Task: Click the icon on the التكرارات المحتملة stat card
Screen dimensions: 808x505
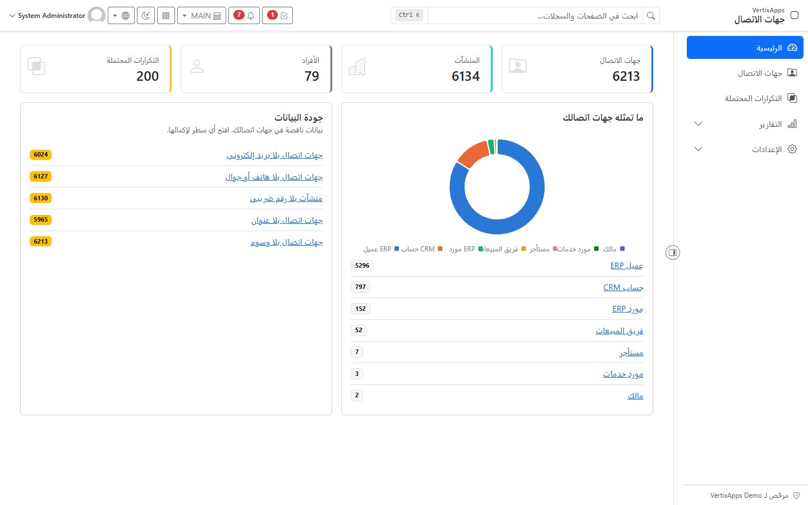Action: tap(36, 66)
